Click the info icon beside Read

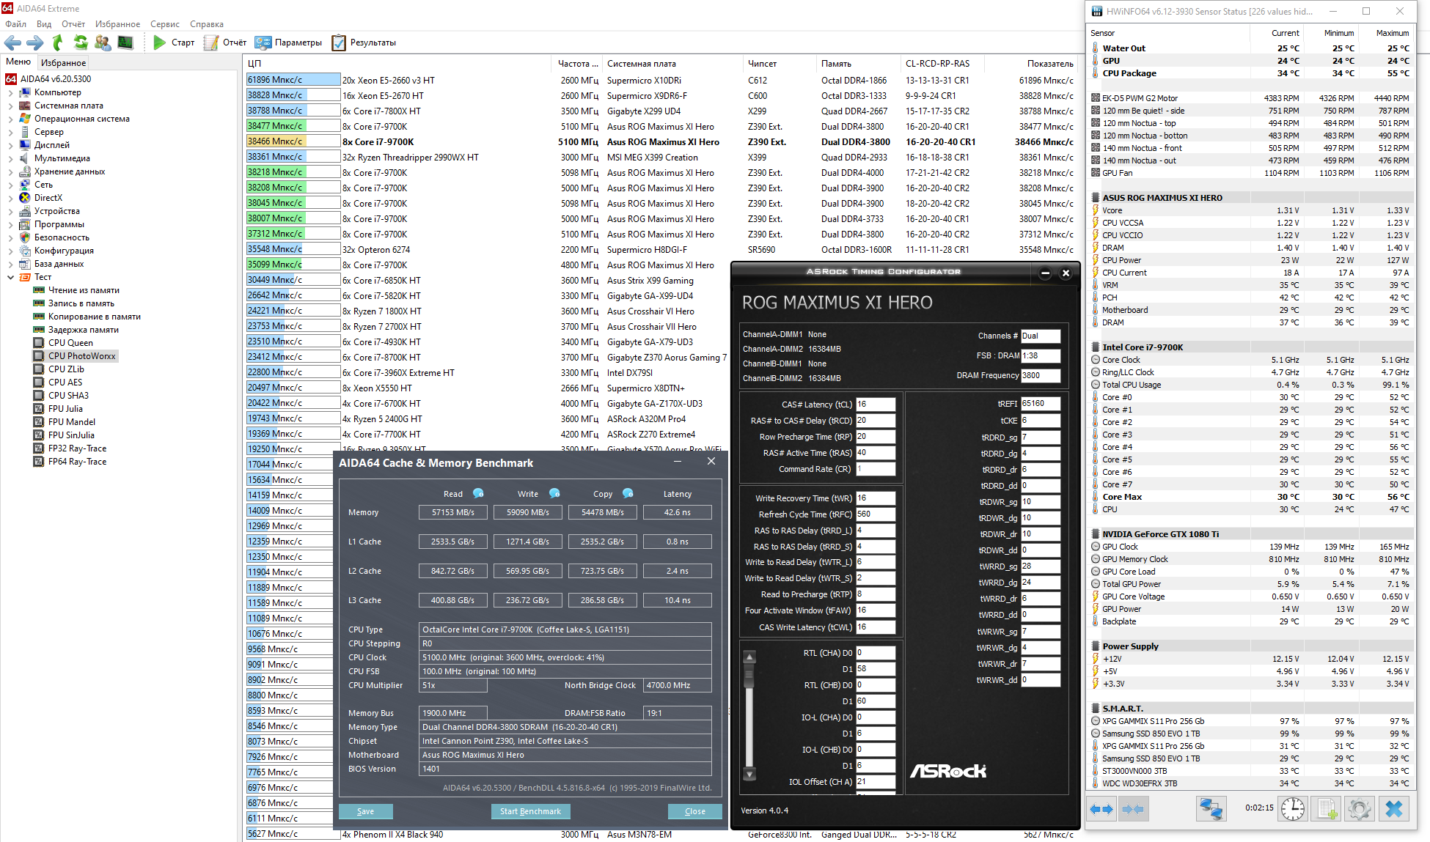(x=479, y=493)
